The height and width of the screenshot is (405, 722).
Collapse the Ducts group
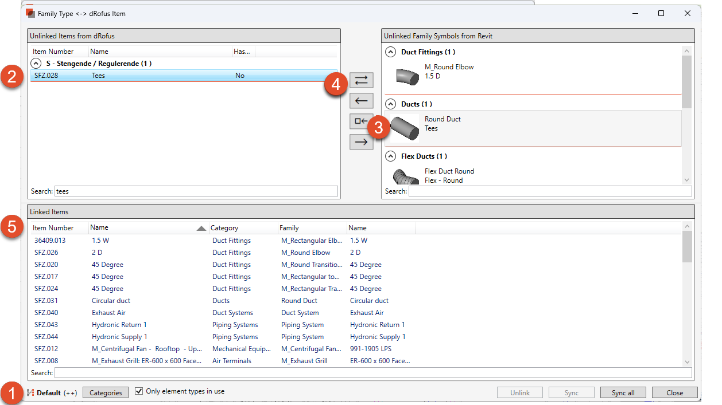pos(391,104)
